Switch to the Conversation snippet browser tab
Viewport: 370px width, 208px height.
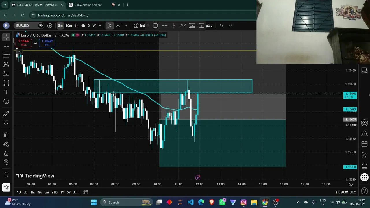(88, 5)
